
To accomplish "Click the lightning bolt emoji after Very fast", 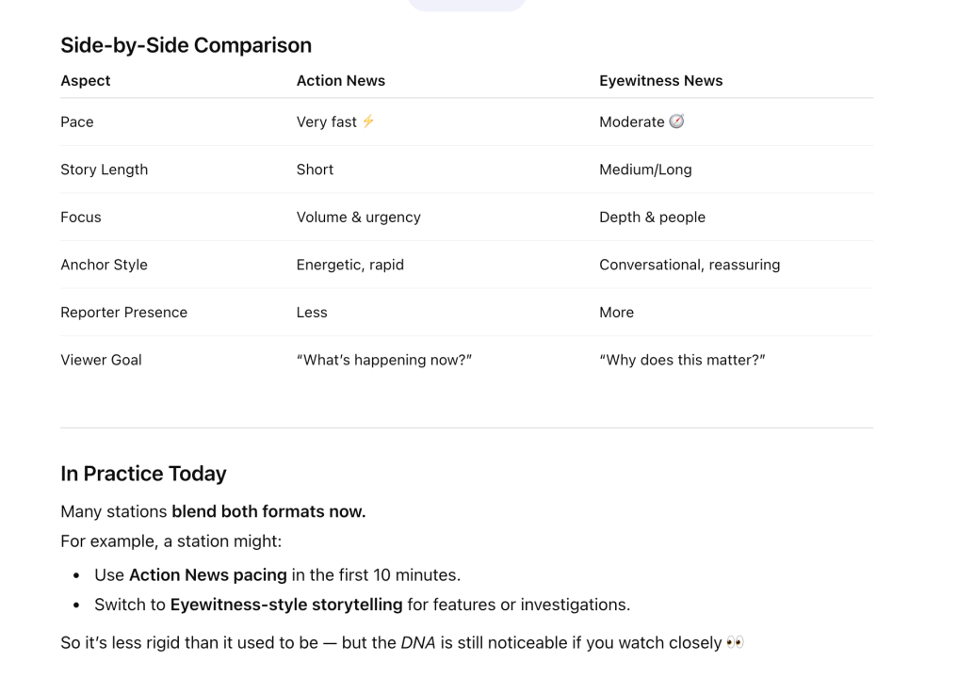I will pyautogui.click(x=368, y=121).
